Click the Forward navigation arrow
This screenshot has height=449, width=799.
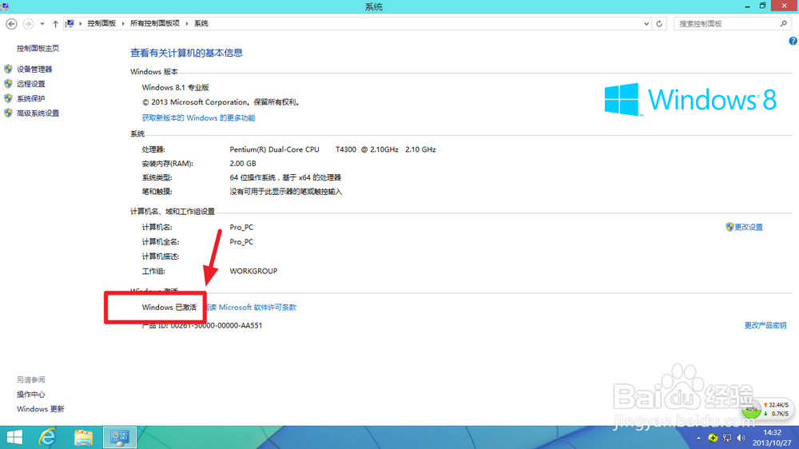tap(28, 23)
